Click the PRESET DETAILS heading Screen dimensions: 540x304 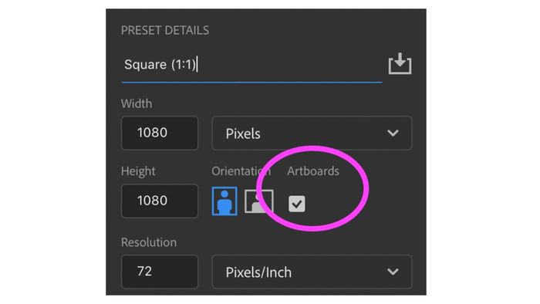click(x=165, y=30)
